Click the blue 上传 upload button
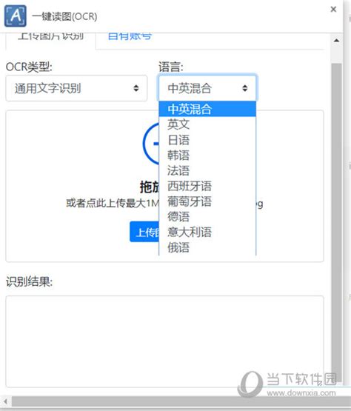 (144, 232)
